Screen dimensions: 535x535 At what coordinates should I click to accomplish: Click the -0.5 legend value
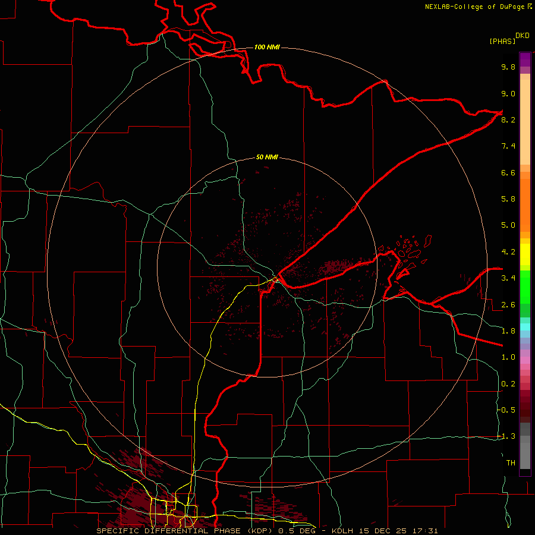pyautogui.click(x=506, y=410)
